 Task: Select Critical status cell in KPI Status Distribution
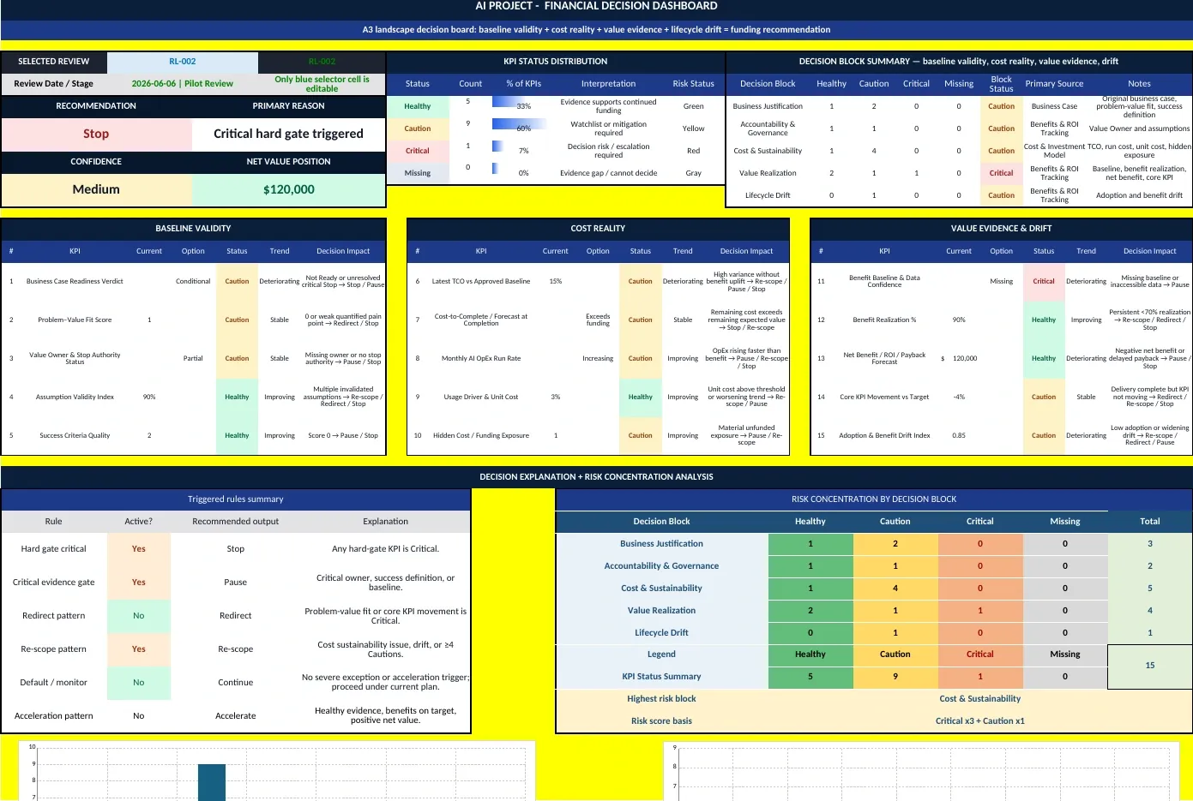pyautogui.click(x=418, y=151)
